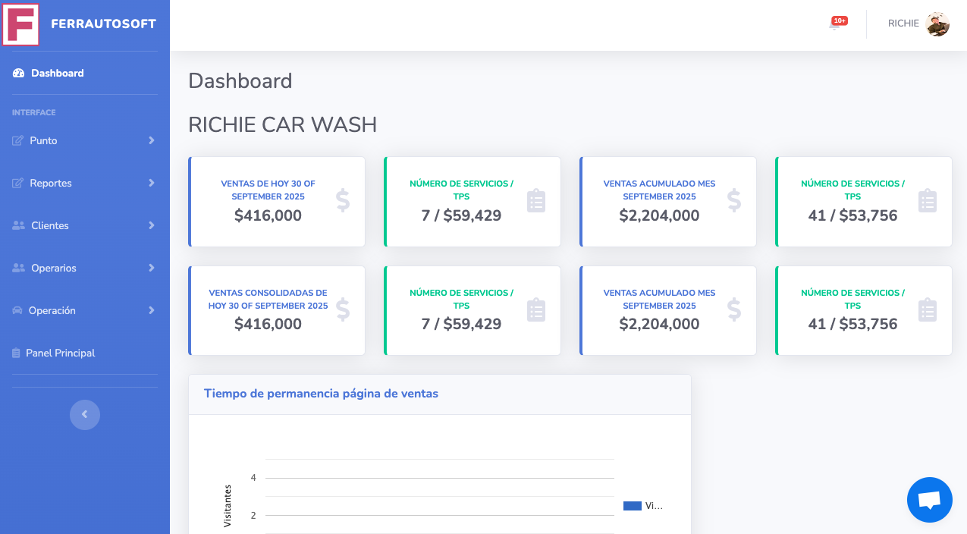Click the car icon beside Operación
967x534 pixels.
(17, 311)
